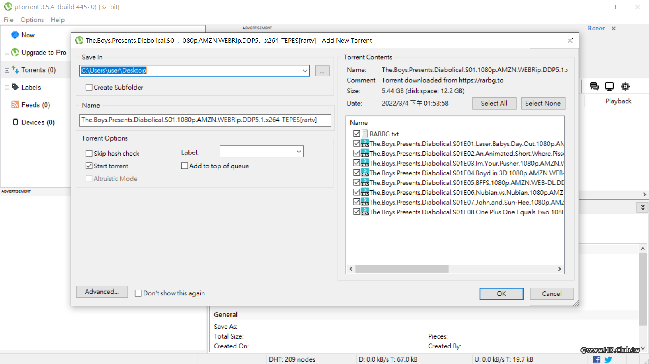The width and height of the screenshot is (649, 364).
Task: Open the Options menu
Action: pyautogui.click(x=32, y=20)
